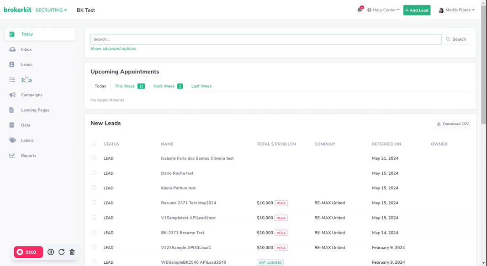Pause the screen recording

(51, 252)
